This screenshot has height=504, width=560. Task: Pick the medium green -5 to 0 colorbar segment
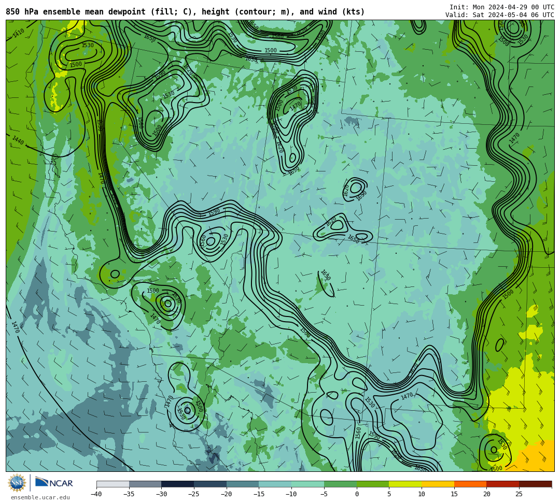click(x=340, y=484)
